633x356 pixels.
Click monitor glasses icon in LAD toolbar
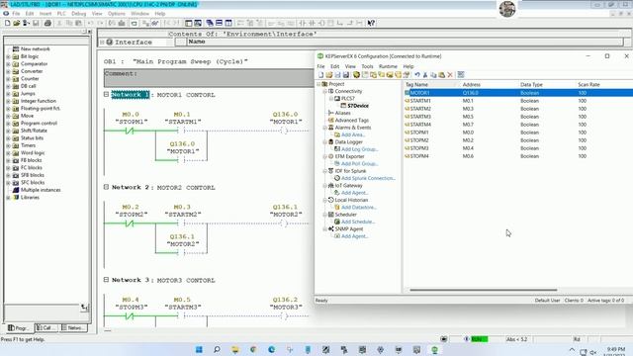pyautogui.click(x=155, y=23)
